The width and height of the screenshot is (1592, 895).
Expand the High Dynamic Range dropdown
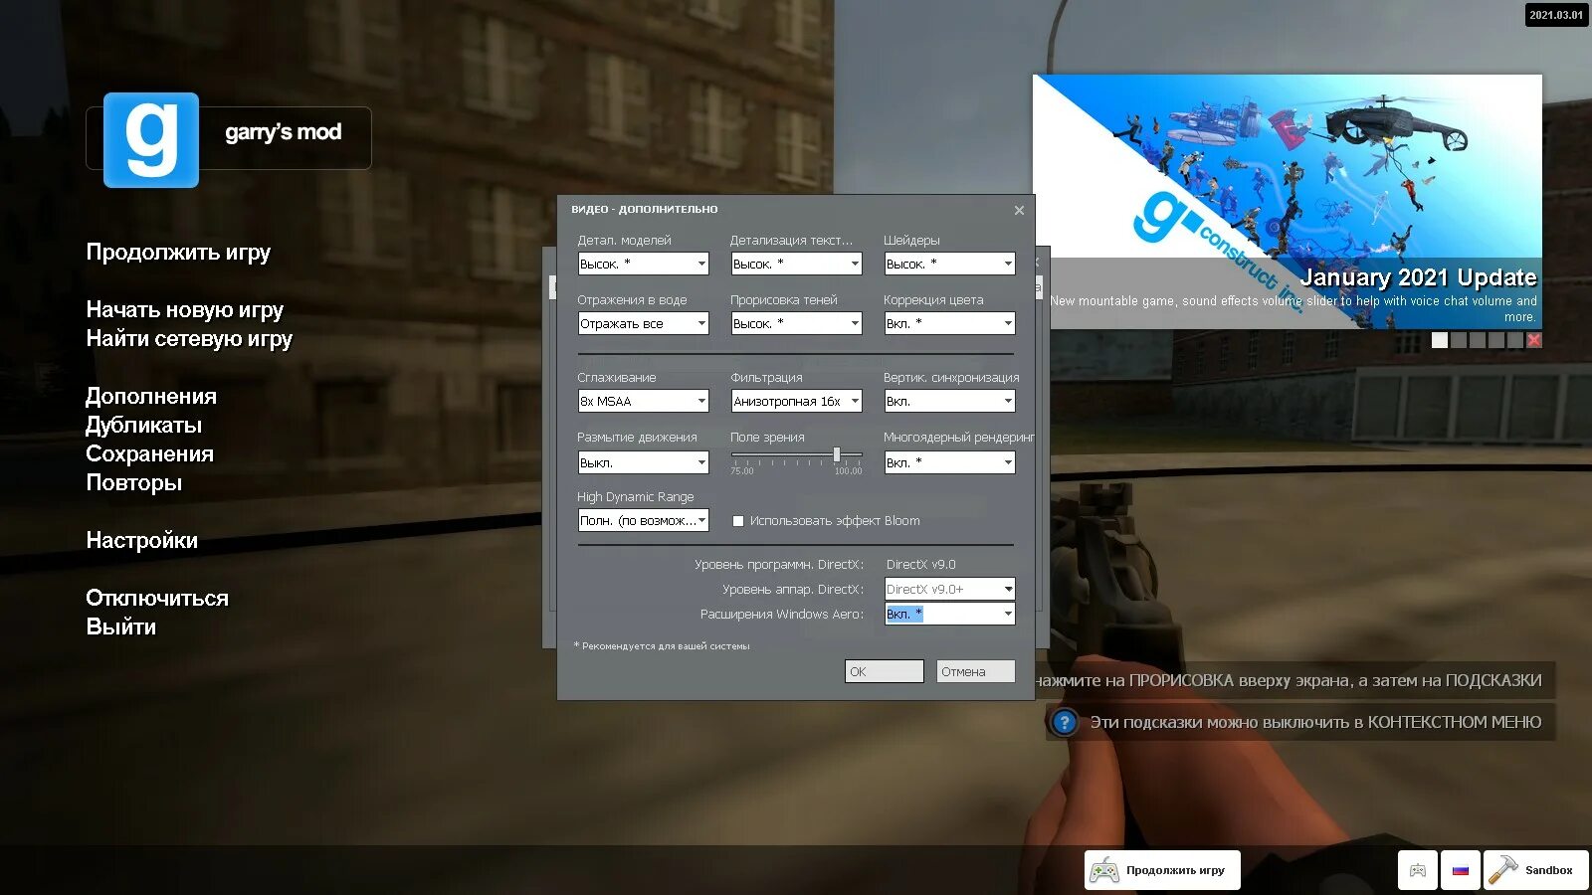(x=644, y=520)
